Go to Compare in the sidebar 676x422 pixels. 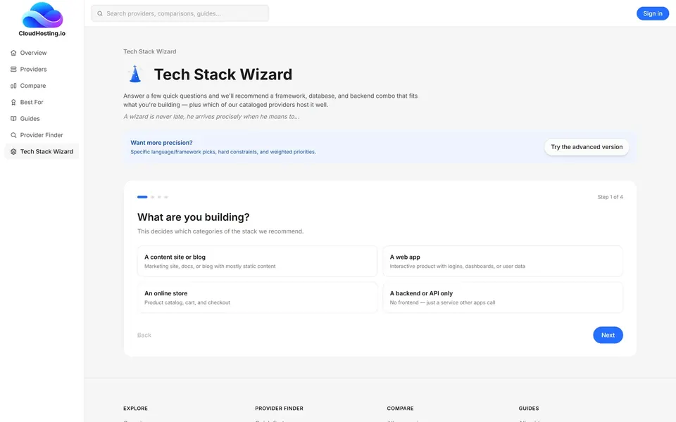42,86
